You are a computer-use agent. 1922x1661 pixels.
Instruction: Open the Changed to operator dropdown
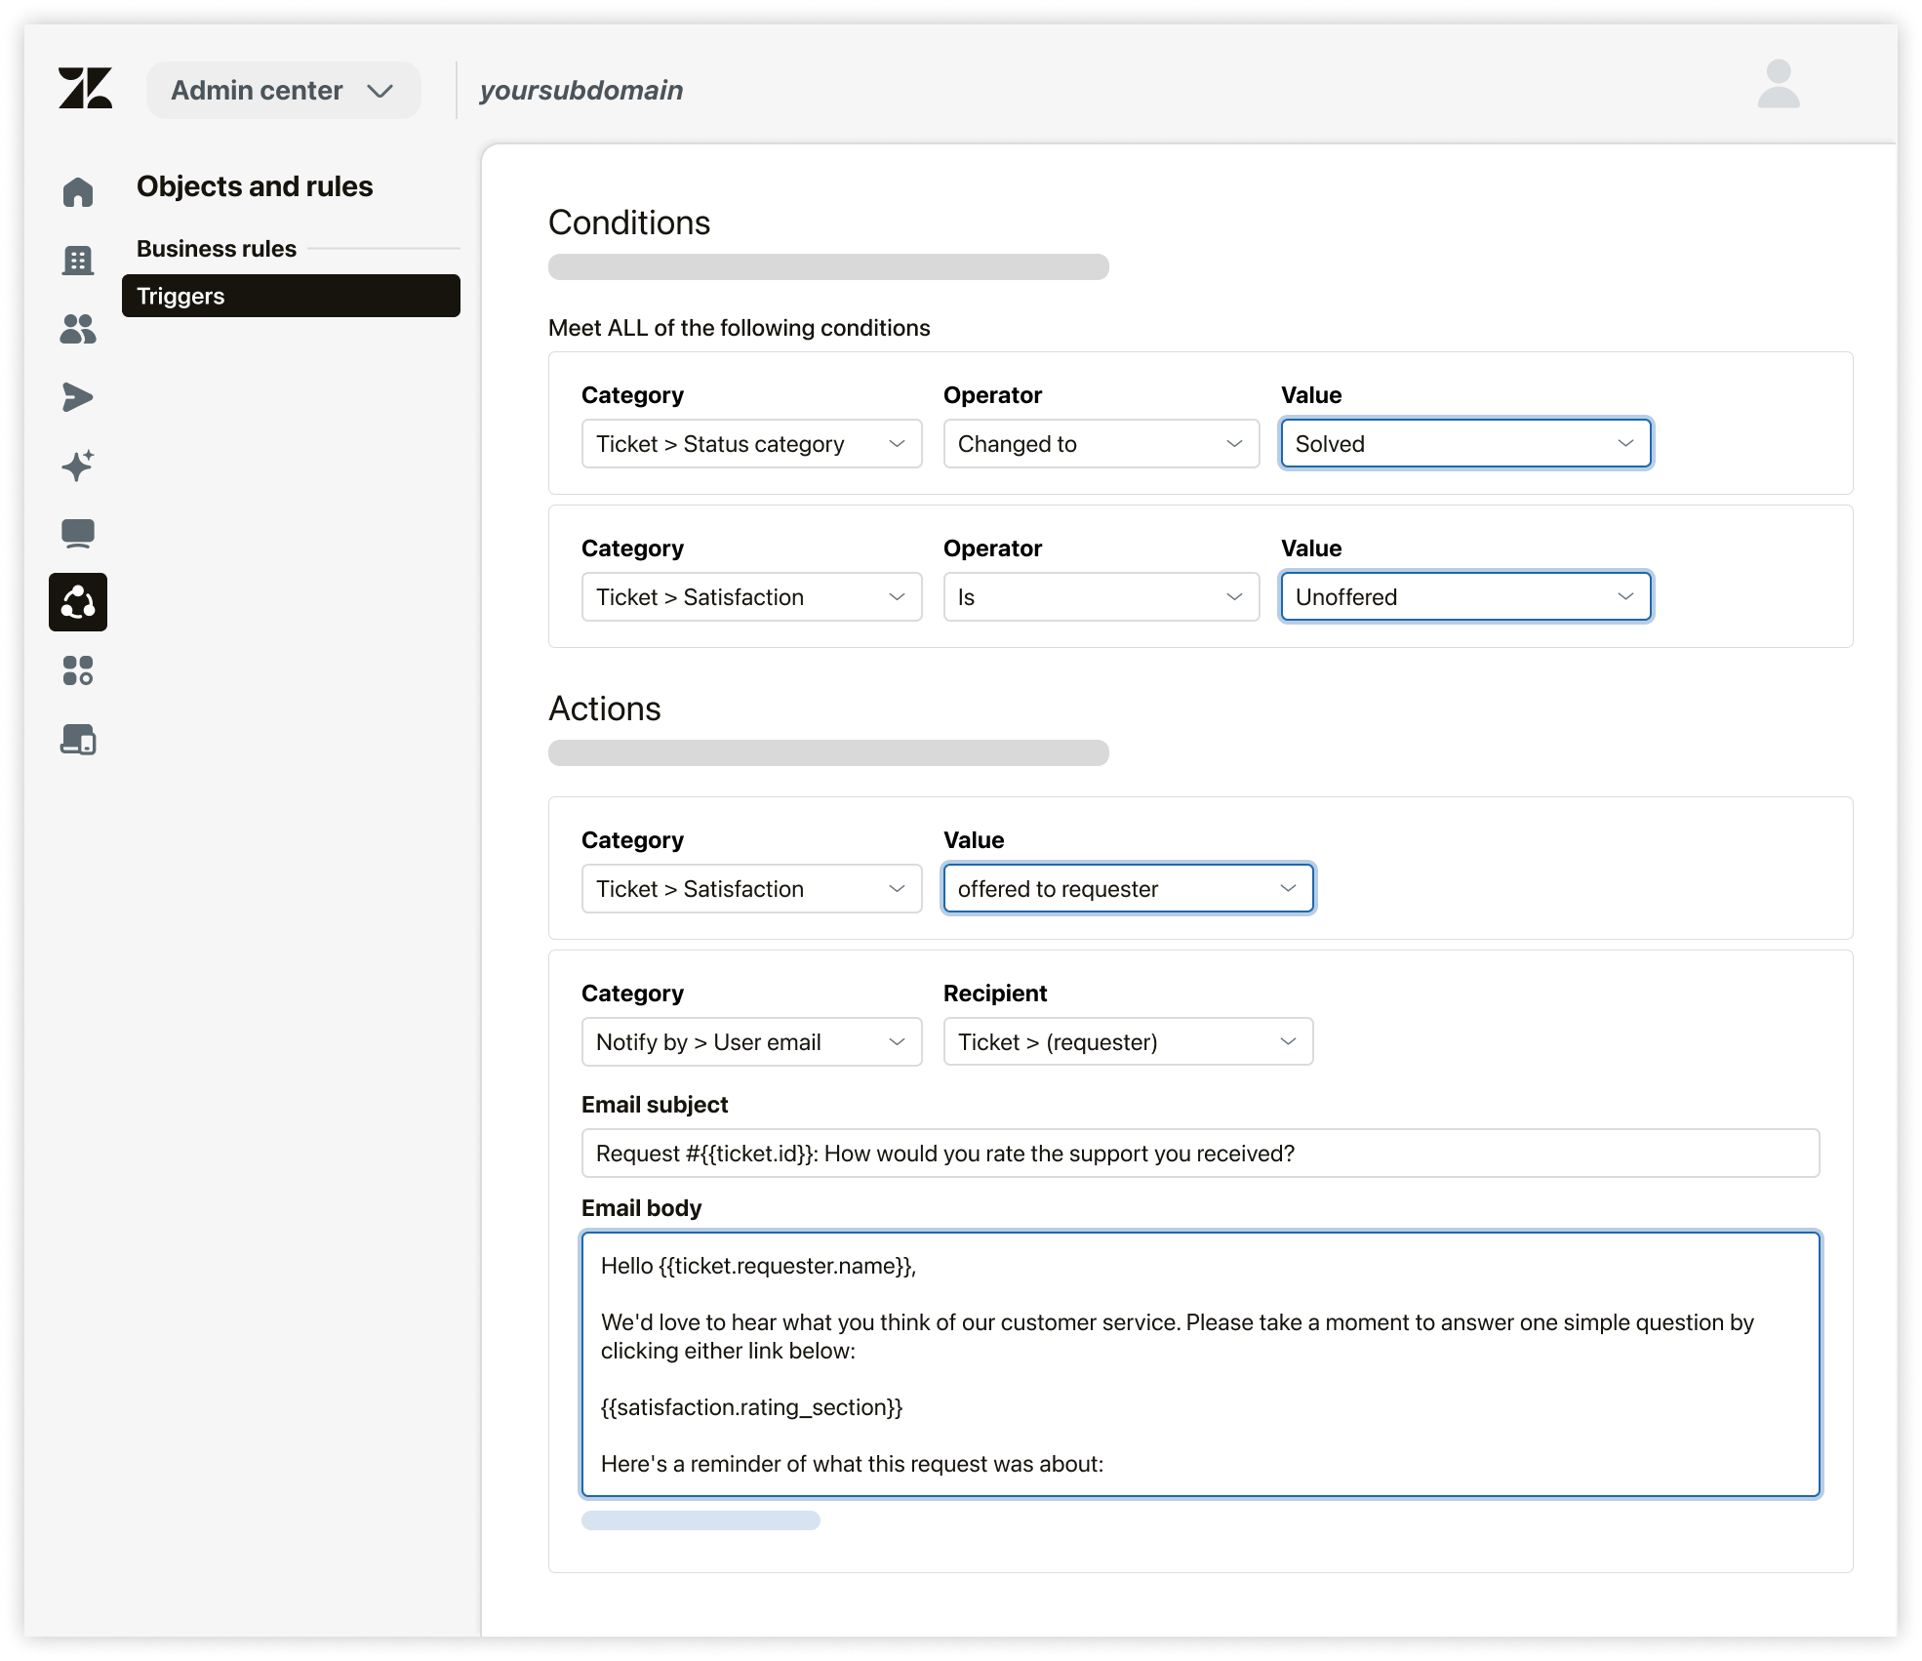tap(1101, 444)
